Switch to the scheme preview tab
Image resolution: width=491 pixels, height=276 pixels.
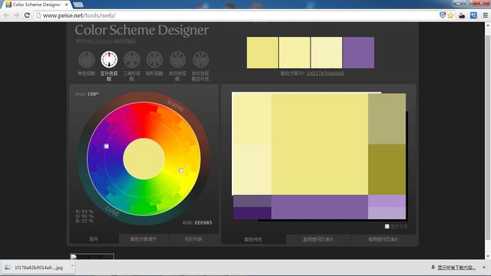point(253,239)
